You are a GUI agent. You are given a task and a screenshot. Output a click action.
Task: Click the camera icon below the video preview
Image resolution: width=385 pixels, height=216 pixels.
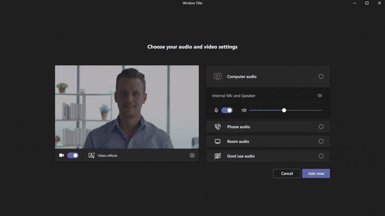tap(61, 155)
